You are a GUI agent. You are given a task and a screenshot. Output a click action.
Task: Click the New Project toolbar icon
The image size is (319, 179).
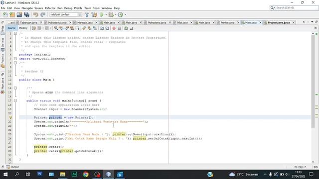12,14
